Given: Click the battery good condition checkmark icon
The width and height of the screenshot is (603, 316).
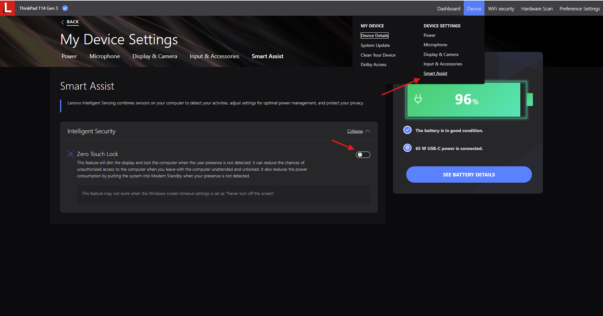Looking at the screenshot, I should click(x=407, y=130).
